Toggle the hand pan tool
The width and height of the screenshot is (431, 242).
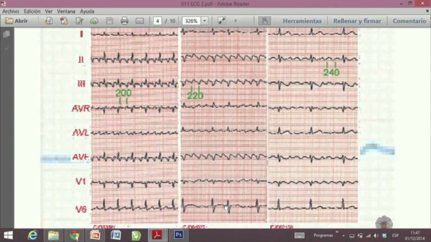point(264,21)
